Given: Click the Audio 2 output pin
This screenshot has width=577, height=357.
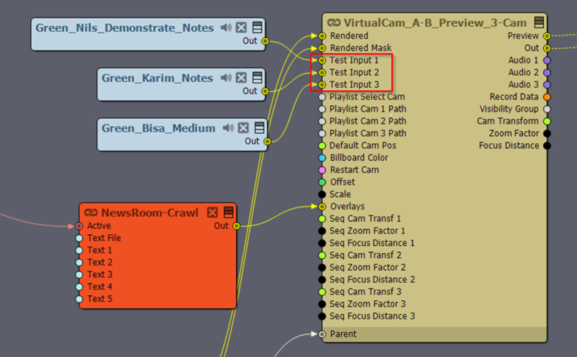Looking at the screenshot, I should pyautogui.click(x=547, y=73).
